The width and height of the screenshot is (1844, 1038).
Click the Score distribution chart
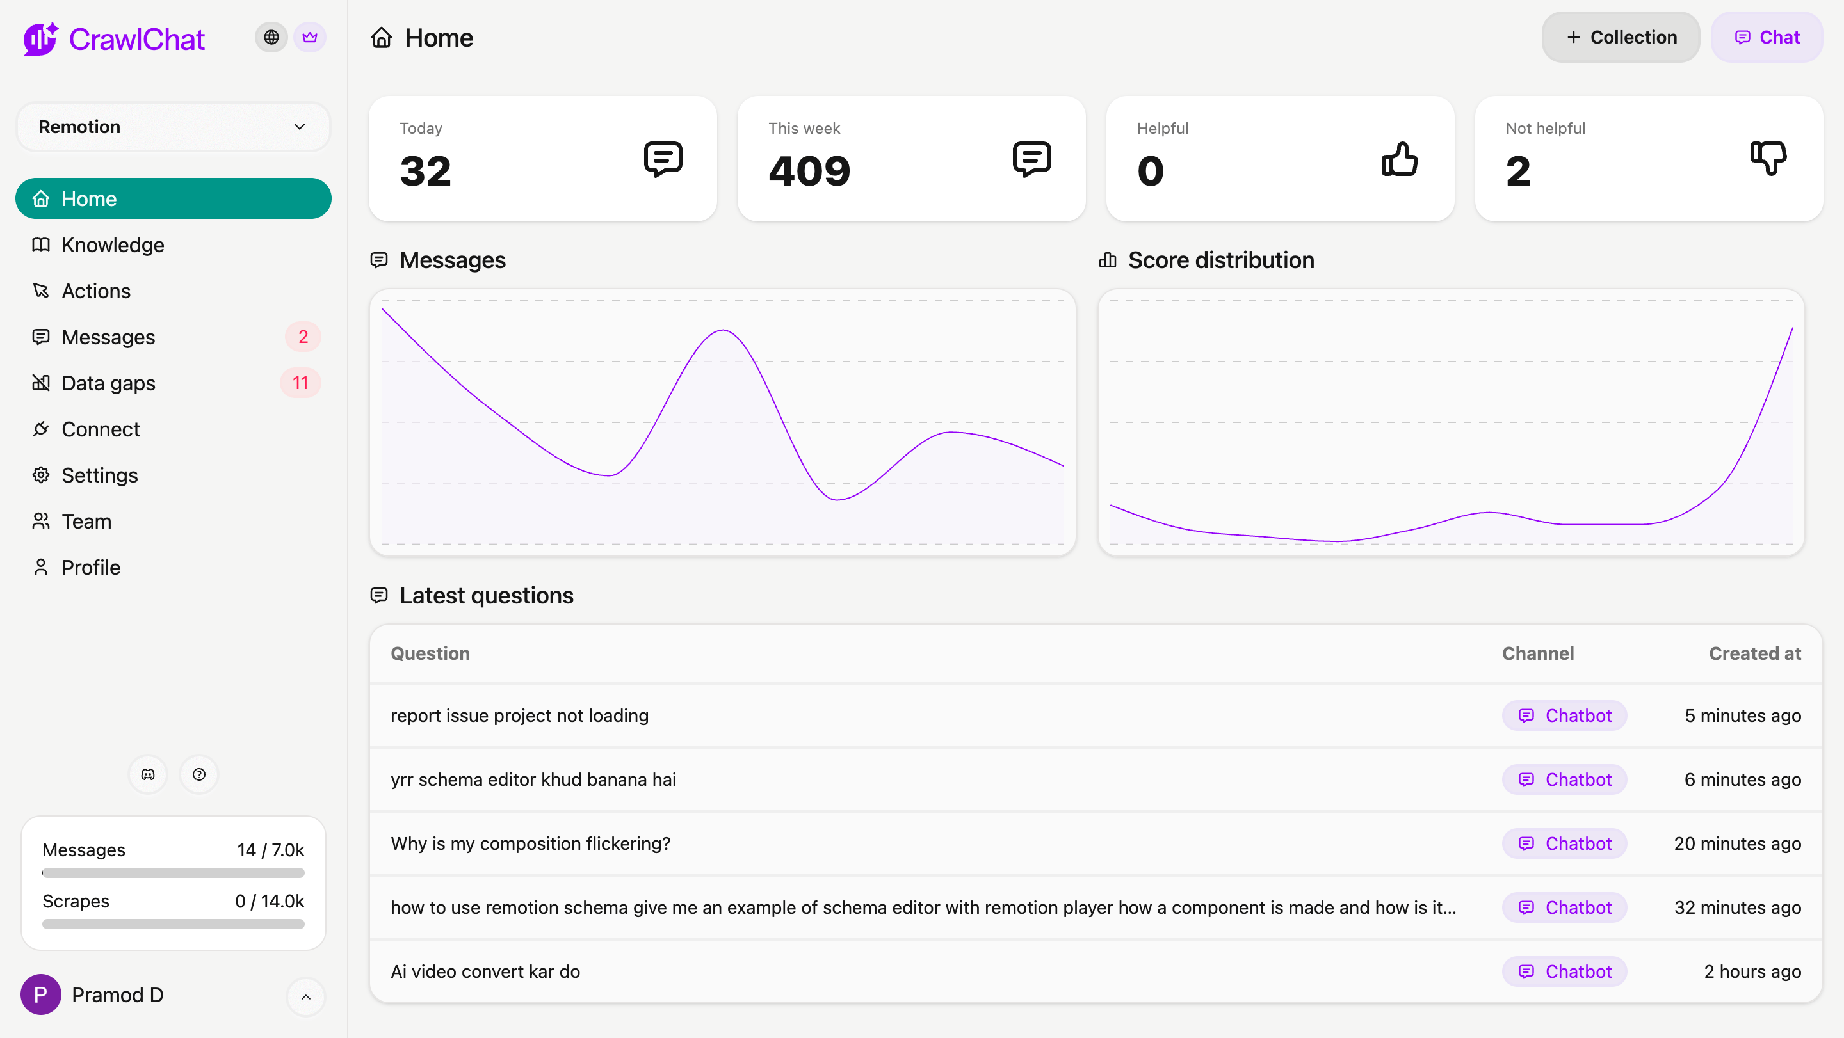1451,422
